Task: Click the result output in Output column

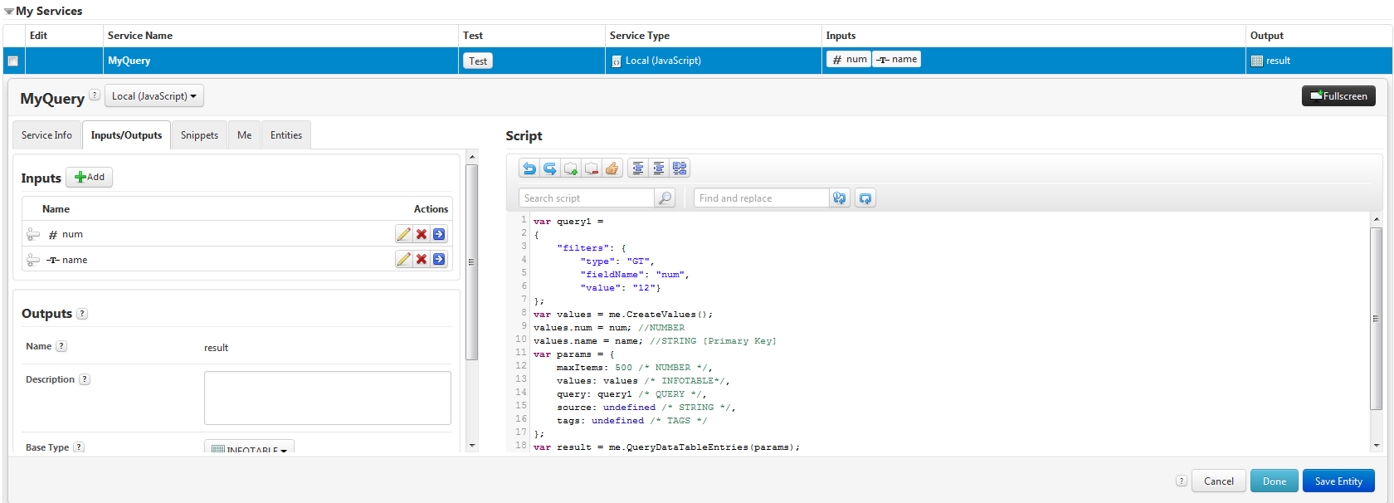Action: (x=1271, y=61)
